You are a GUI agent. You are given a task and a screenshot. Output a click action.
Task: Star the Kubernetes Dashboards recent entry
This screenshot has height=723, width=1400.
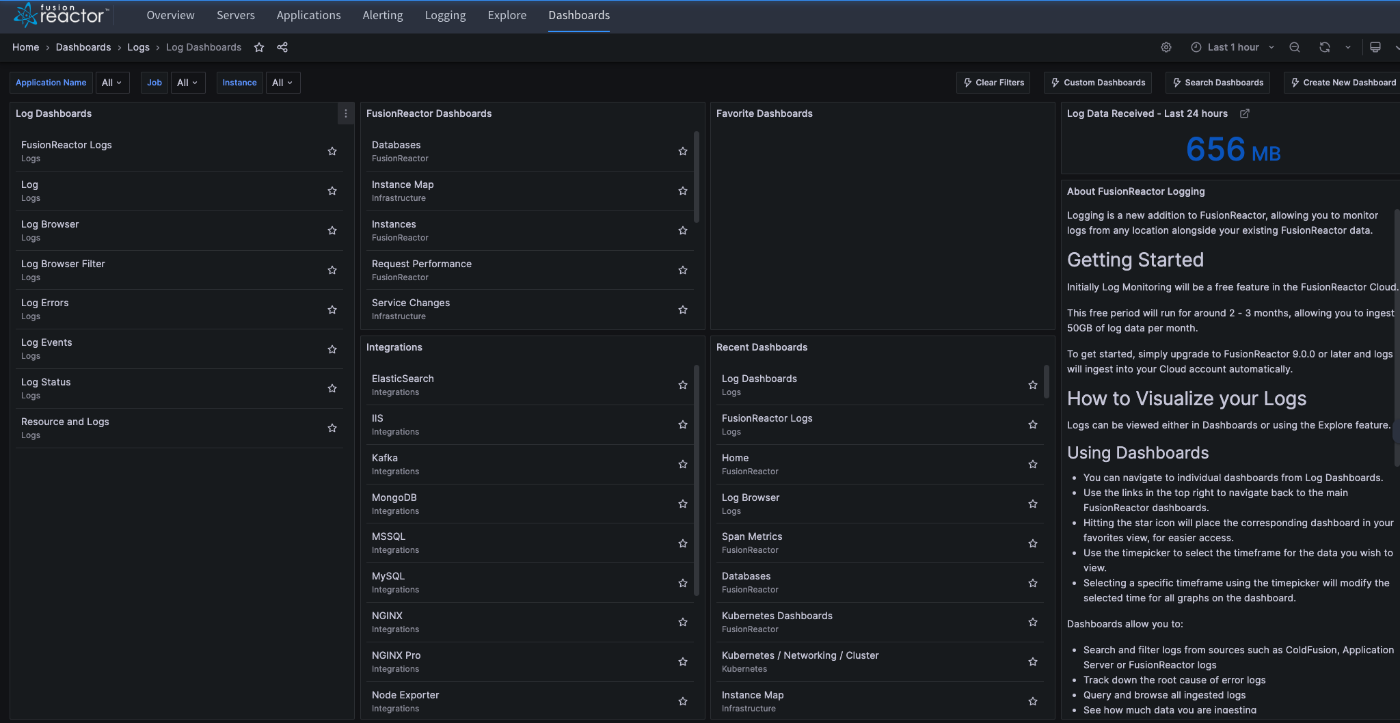1033,622
